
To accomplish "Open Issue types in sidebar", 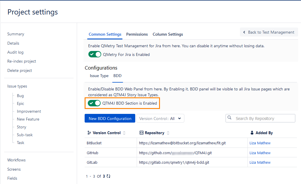I will pos(17,86).
